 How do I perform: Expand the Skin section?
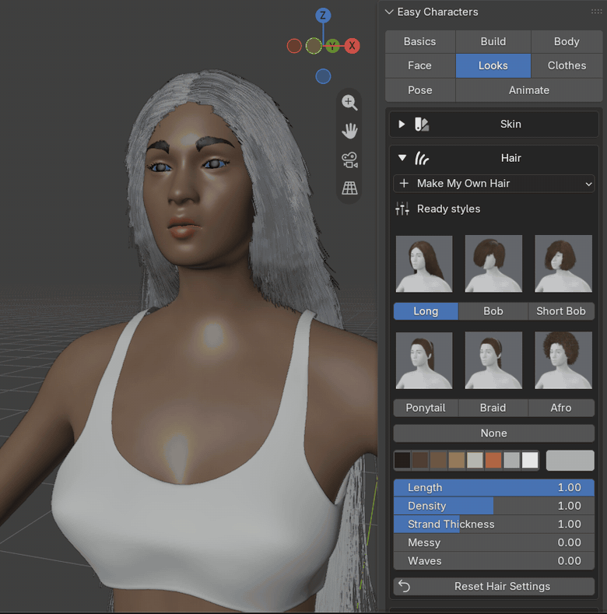coord(402,125)
